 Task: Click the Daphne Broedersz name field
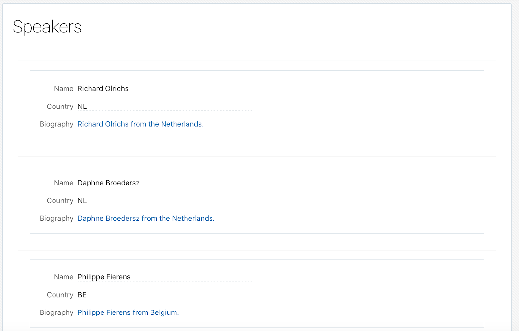tap(164, 183)
